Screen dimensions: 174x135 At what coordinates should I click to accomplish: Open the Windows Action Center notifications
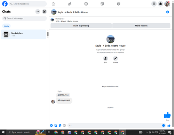170,132
